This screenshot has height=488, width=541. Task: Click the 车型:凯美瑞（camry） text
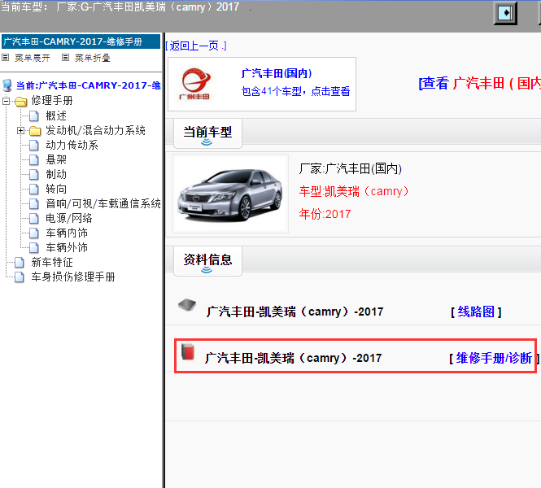point(354,191)
